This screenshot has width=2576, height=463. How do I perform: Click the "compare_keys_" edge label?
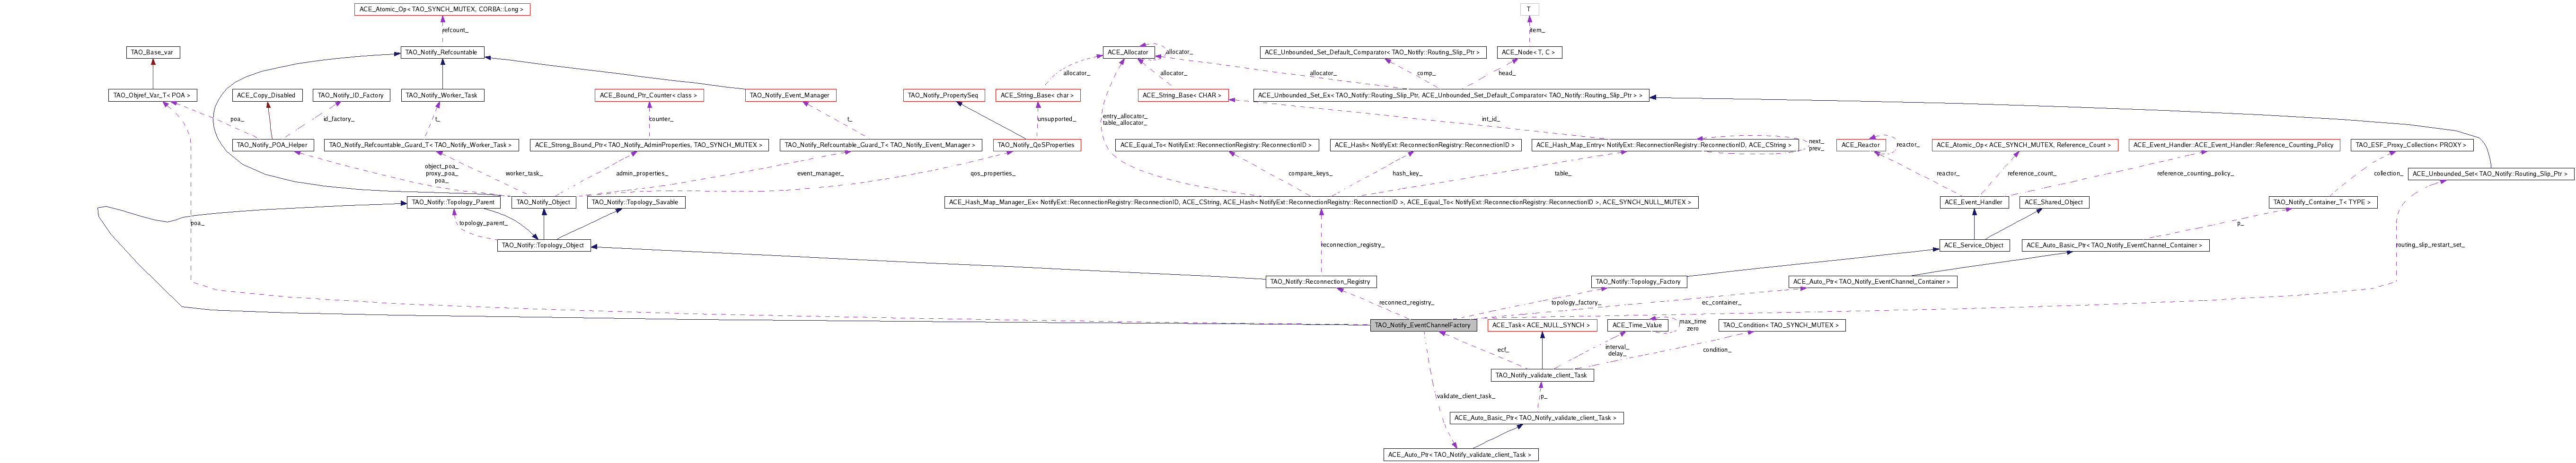(x=1310, y=173)
